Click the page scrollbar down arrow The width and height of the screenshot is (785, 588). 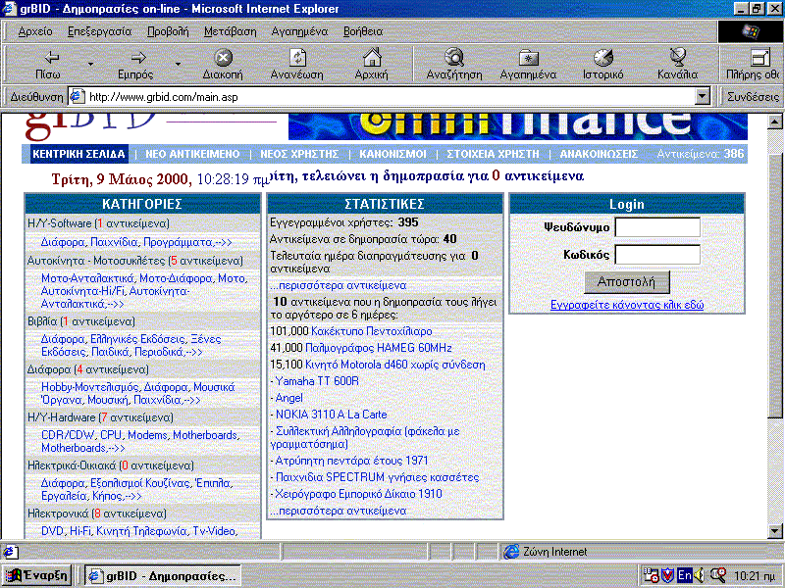(775, 531)
